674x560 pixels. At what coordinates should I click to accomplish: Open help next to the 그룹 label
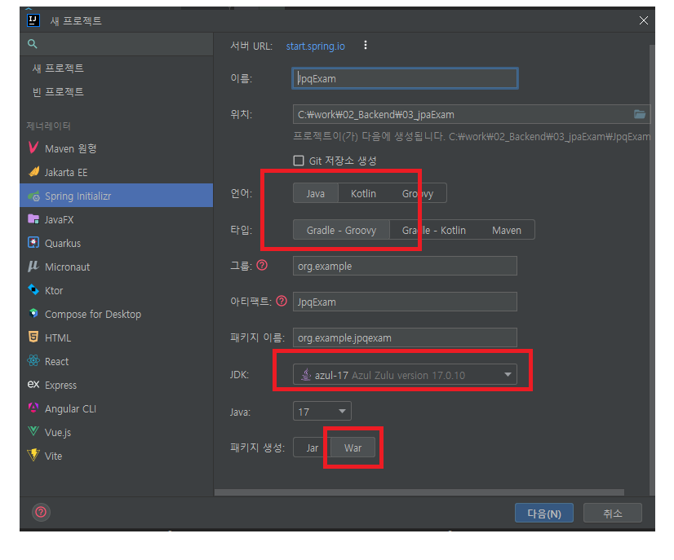pos(262,266)
